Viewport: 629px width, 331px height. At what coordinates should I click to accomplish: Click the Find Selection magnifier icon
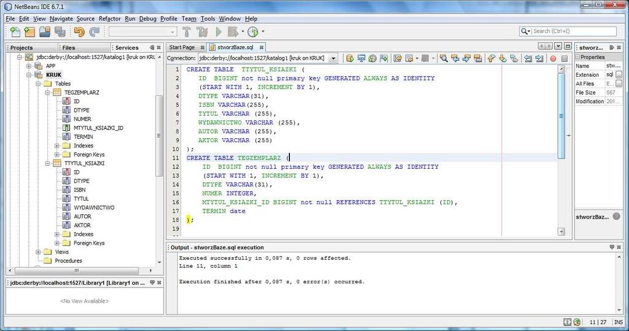pyautogui.click(x=443, y=58)
